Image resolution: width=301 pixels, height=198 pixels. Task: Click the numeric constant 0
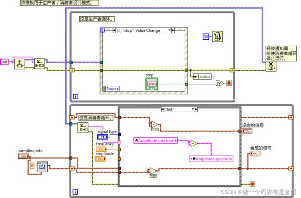pyautogui.click(x=32, y=166)
